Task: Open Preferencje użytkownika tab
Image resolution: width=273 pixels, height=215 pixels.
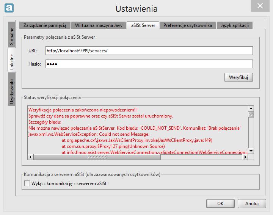Action: point(188,25)
